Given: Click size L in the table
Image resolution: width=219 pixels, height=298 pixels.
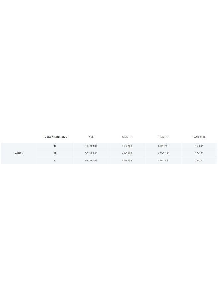Looking at the screenshot, I should [x=55, y=161].
